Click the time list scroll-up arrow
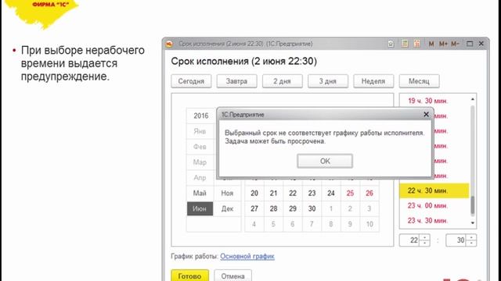 pos(473,99)
